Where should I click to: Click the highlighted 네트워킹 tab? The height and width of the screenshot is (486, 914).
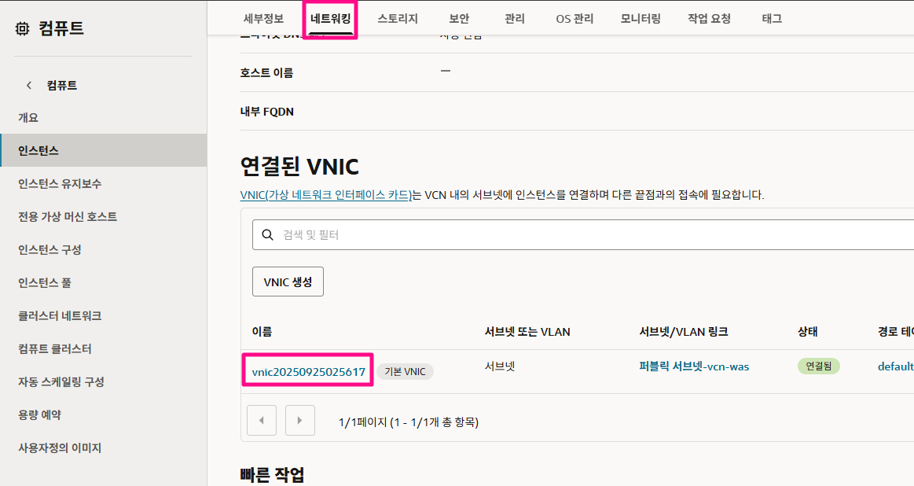(x=329, y=18)
